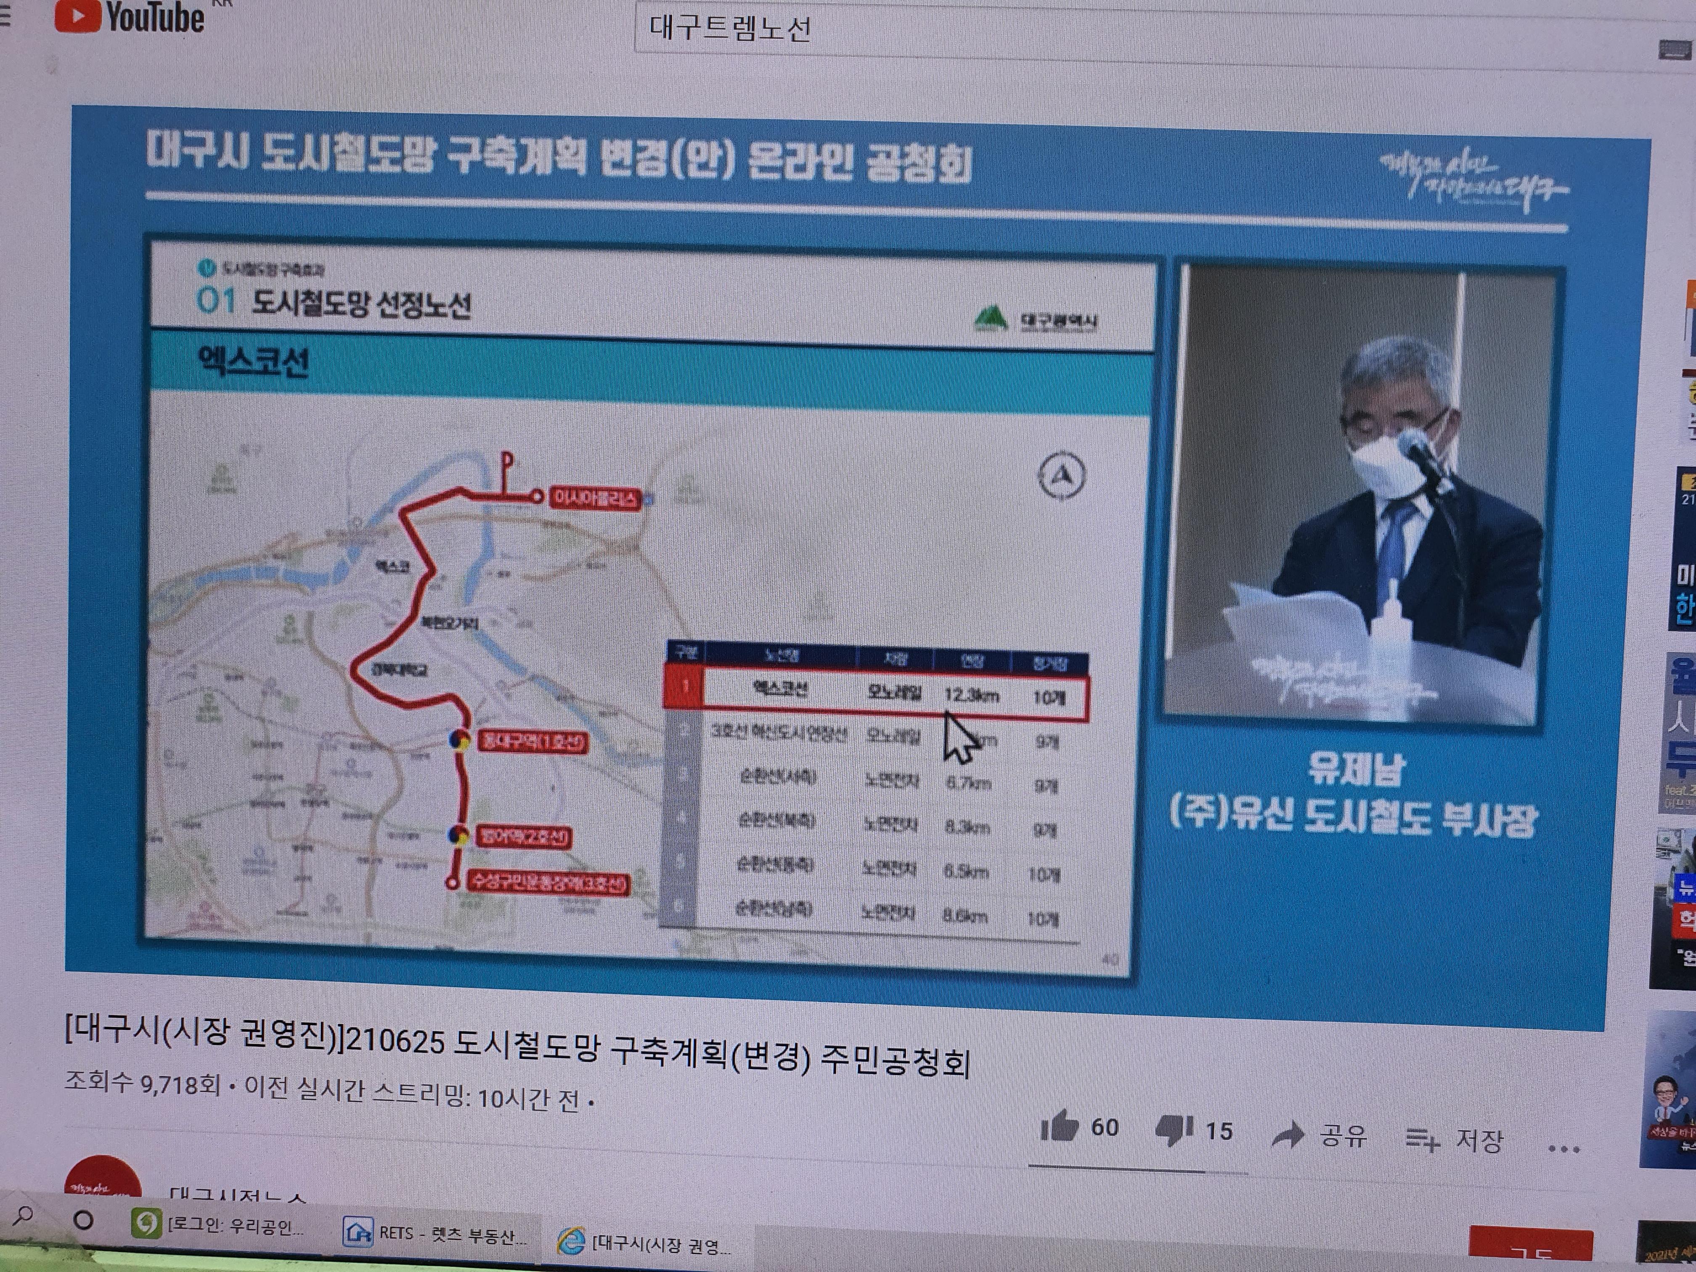
Task: Click the Cortana circle on taskbar
Action: pyautogui.click(x=83, y=1219)
